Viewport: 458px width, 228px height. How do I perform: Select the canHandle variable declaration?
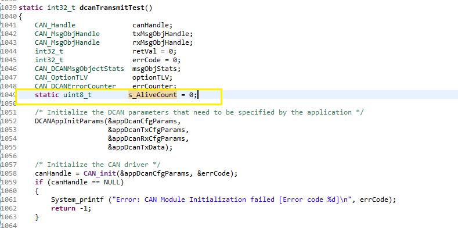pos(153,25)
